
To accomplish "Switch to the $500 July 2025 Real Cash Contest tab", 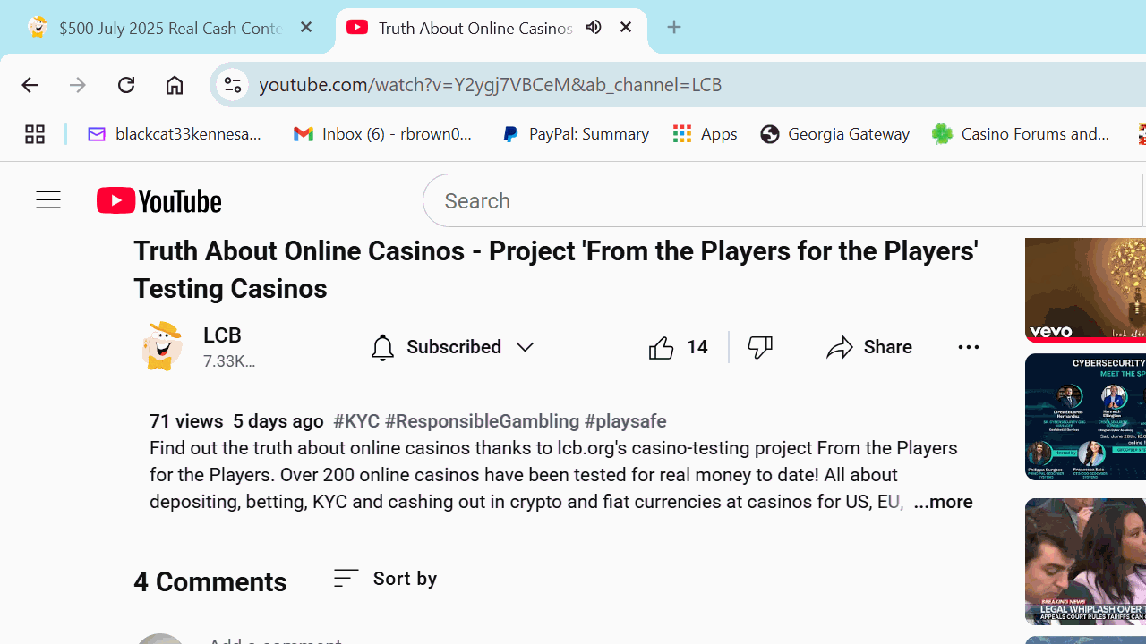I will 168,27.
